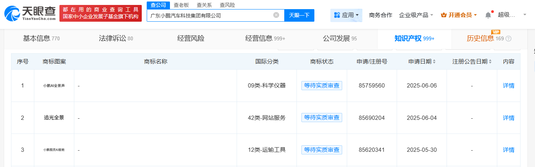Sort by 注册公告日期 column arrows
The height and width of the screenshot is (167, 535).
click(x=490, y=62)
